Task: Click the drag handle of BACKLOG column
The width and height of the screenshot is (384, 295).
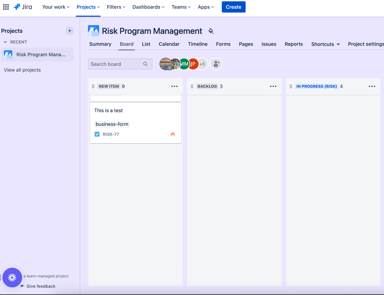Action: click(x=192, y=86)
